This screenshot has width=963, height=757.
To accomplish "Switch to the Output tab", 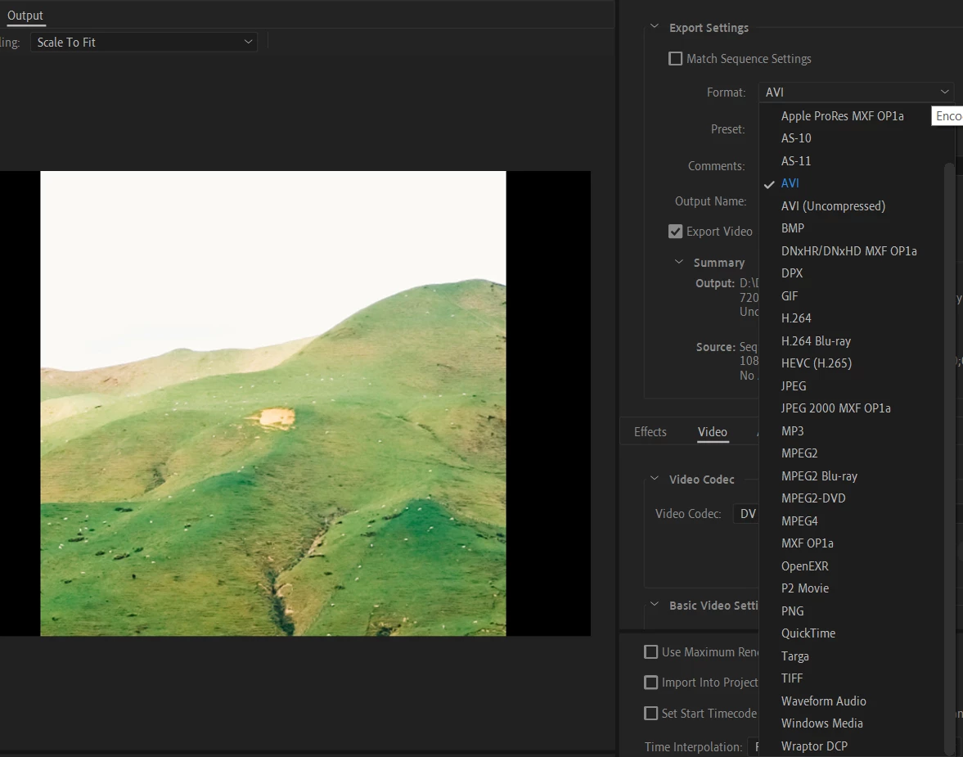I will point(25,16).
